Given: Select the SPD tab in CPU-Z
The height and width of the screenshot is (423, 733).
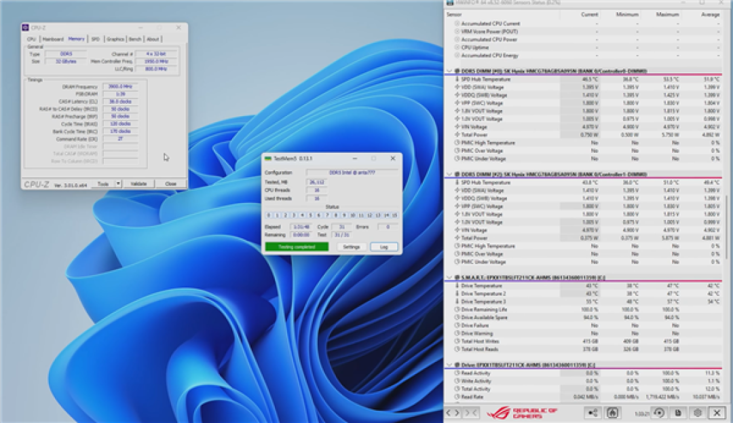Looking at the screenshot, I should (x=96, y=39).
